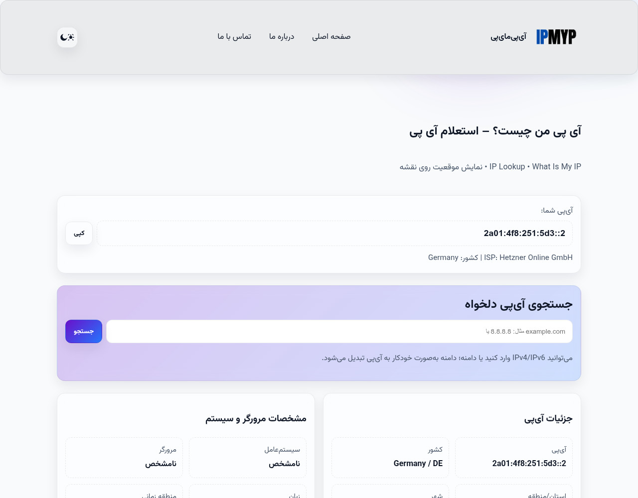This screenshot has width=638, height=498.
Task: Click the Germany / DE country card
Action: 390,458
